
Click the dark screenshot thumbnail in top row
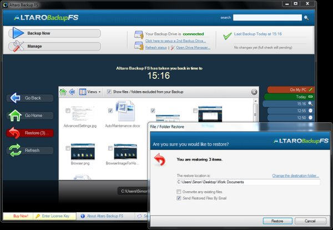[210, 114]
